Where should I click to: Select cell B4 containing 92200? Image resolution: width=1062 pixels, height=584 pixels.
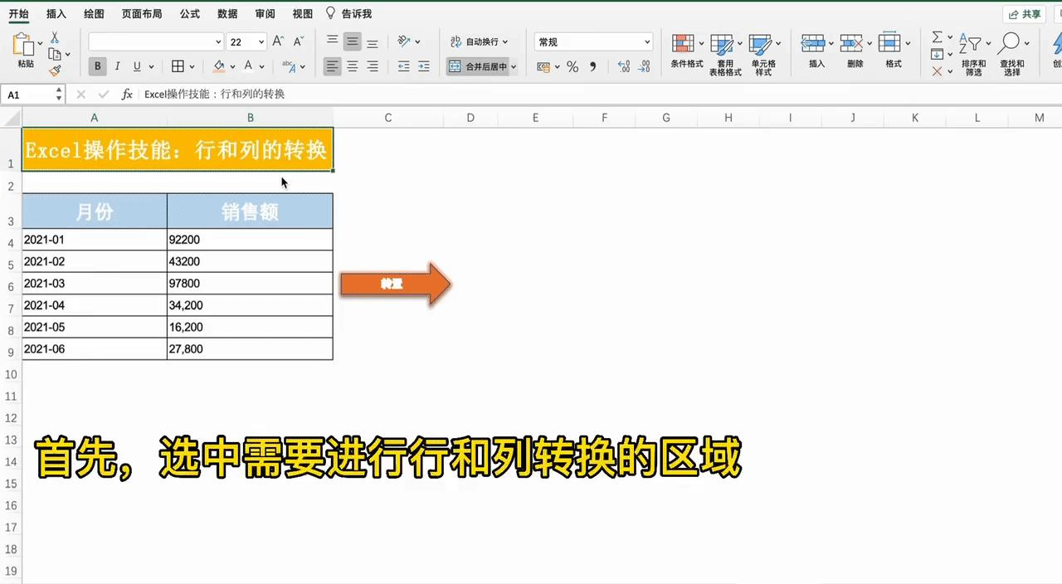coord(249,239)
